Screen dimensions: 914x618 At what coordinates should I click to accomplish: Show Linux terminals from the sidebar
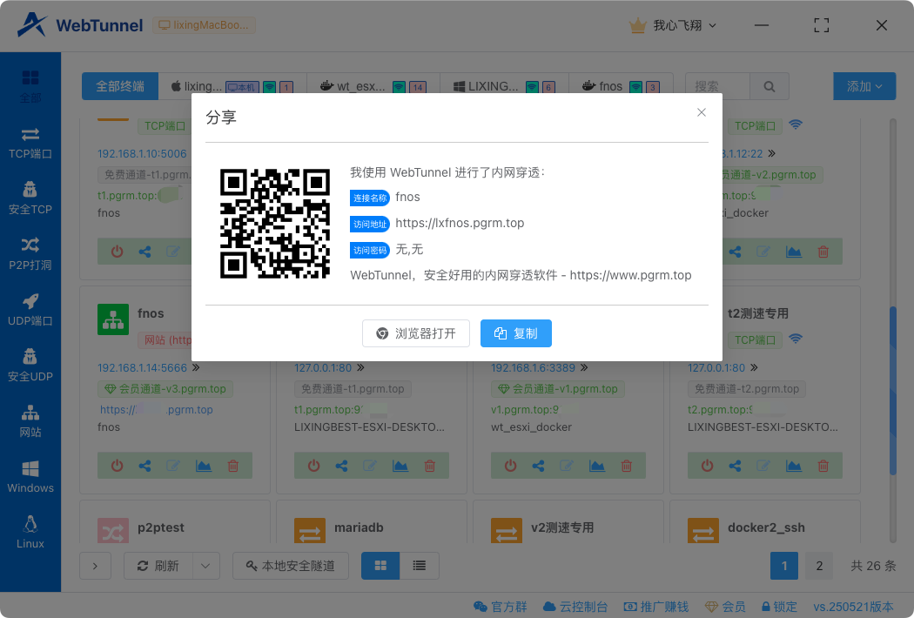coord(30,531)
